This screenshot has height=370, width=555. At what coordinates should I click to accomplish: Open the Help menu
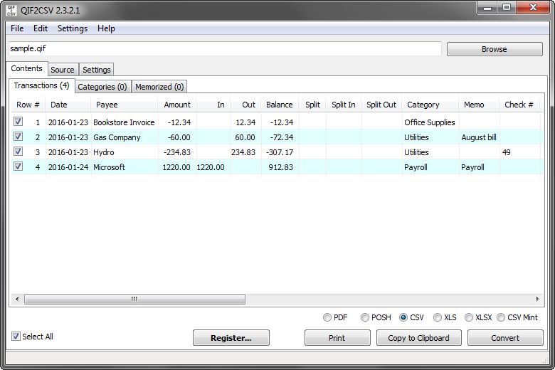click(x=106, y=28)
